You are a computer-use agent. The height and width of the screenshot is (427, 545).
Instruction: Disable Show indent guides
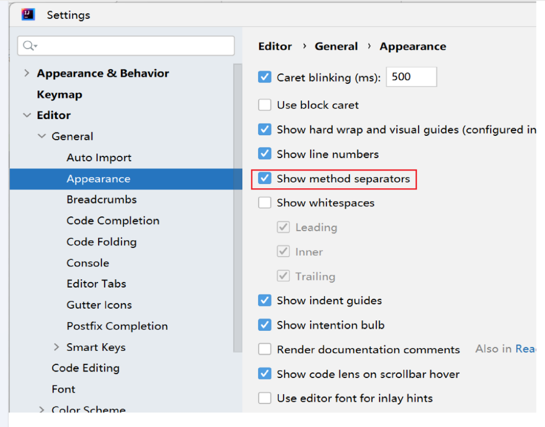click(265, 300)
